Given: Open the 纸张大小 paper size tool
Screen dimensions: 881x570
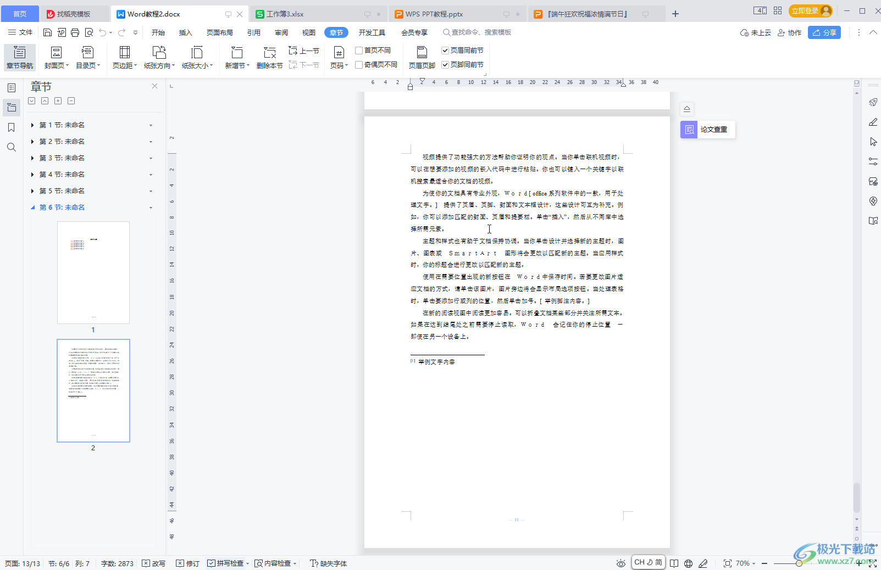Looking at the screenshot, I should tap(197, 58).
